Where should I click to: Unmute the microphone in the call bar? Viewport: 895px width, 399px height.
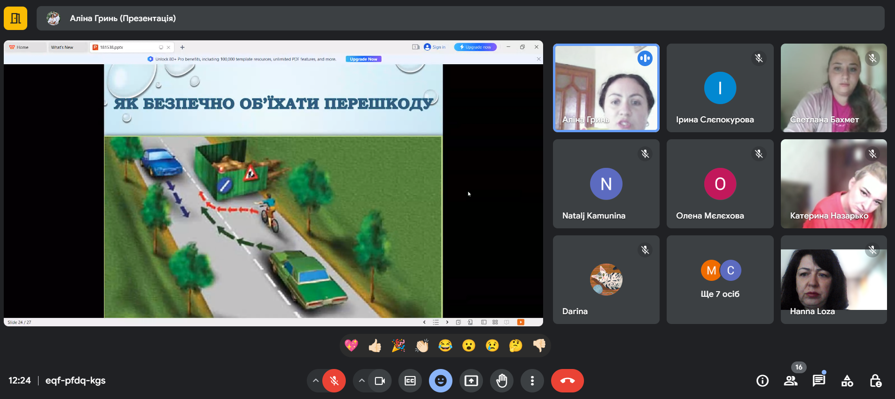334,381
